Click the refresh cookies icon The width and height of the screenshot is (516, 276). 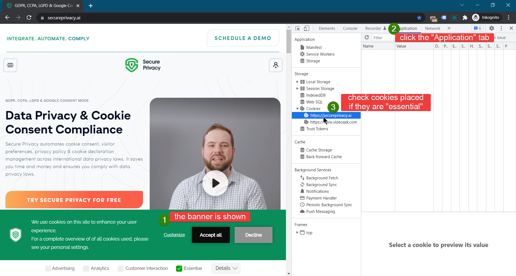click(x=367, y=38)
